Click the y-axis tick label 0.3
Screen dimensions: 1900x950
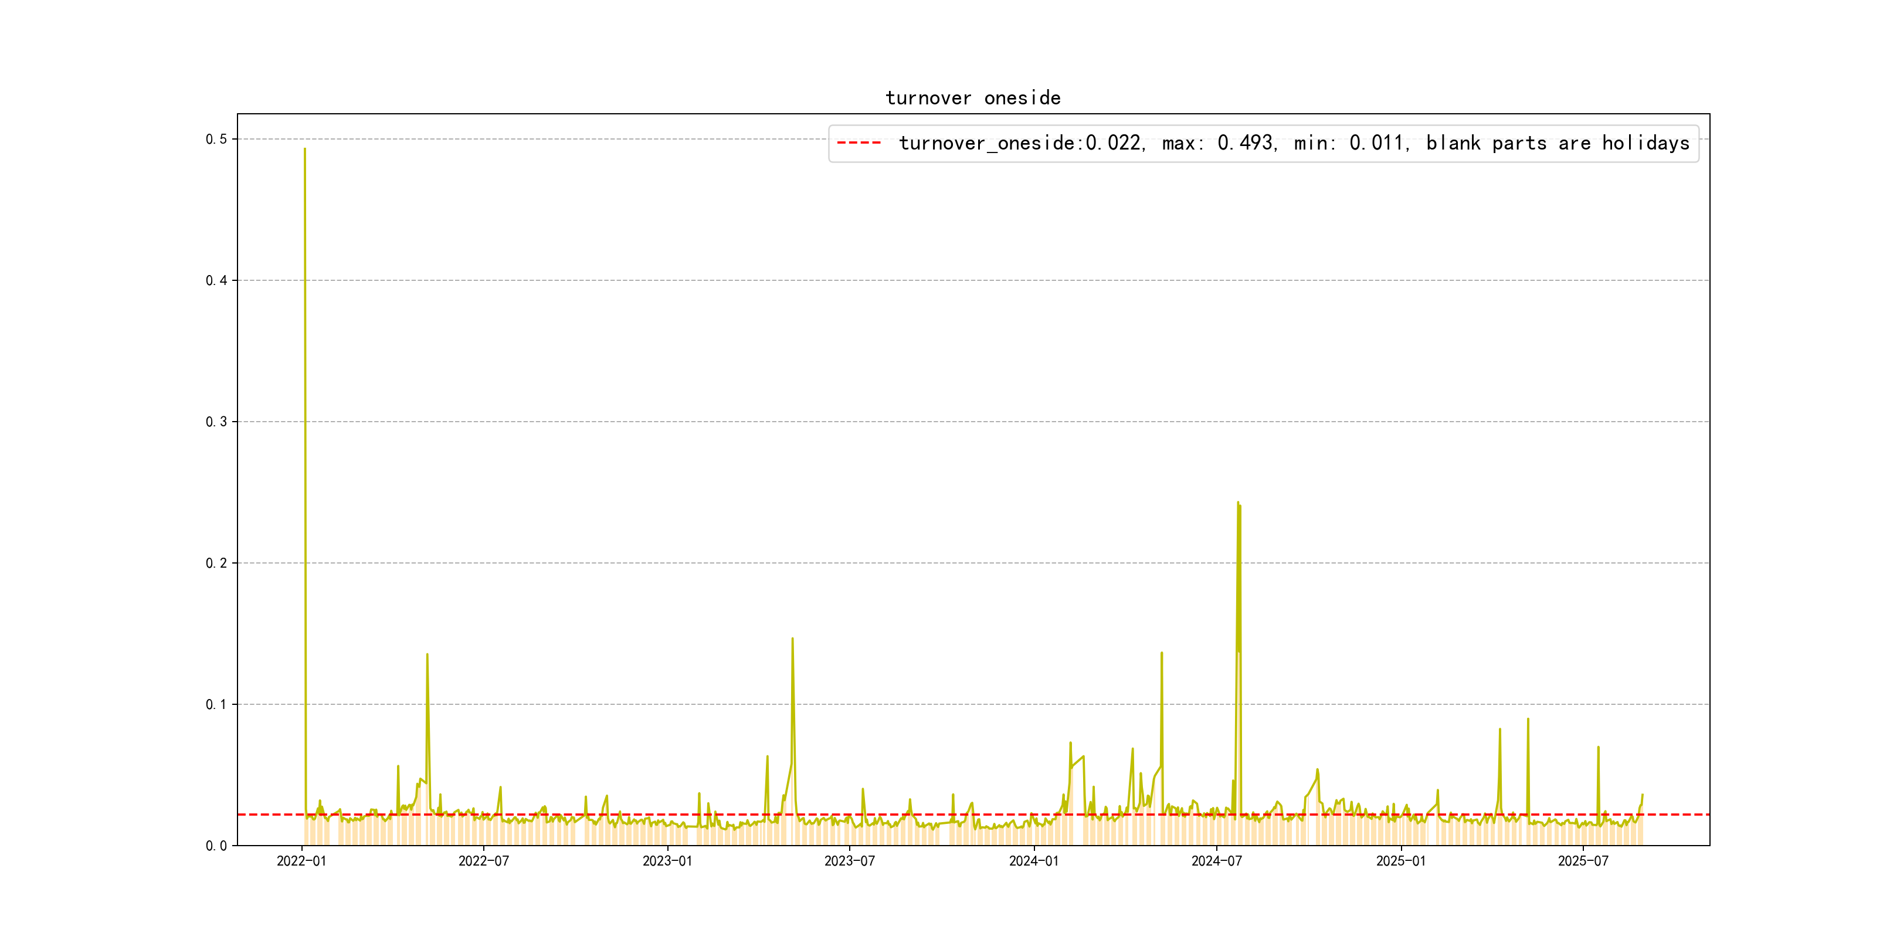click(x=216, y=422)
